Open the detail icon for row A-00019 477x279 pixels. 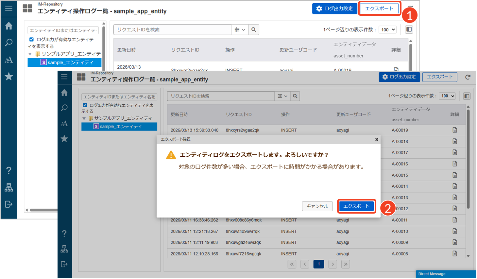coord(454,130)
